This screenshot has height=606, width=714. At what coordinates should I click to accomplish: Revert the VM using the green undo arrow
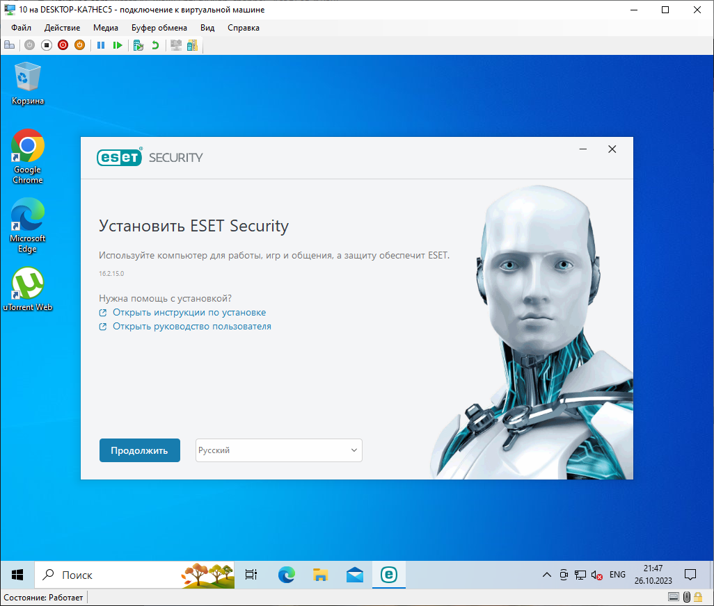(x=155, y=45)
